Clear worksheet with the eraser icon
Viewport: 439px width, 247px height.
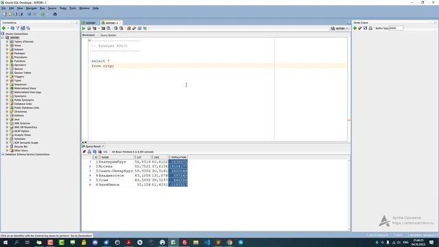coord(134,28)
